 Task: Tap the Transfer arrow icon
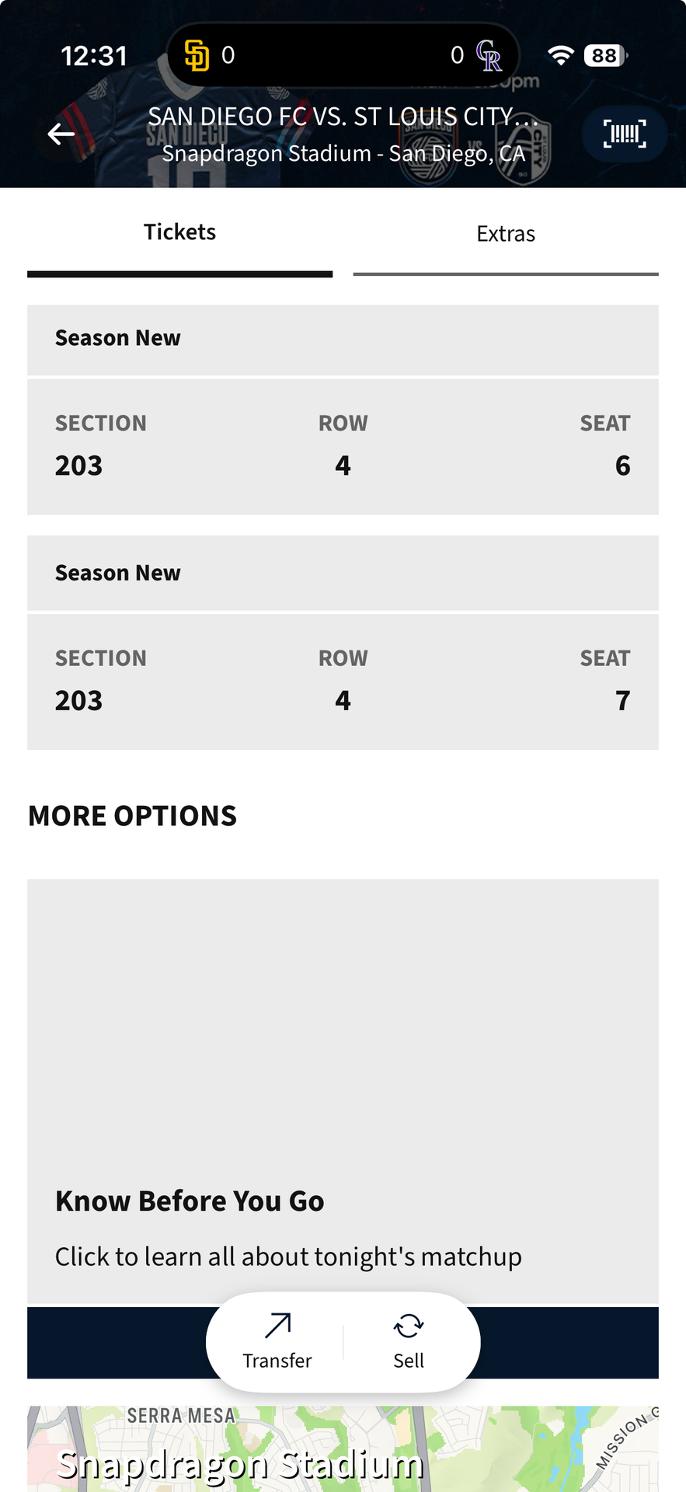(x=277, y=1326)
